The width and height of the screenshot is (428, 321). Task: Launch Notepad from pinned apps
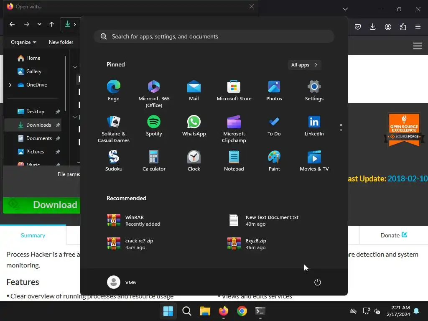pyautogui.click(x=234, y=161)
